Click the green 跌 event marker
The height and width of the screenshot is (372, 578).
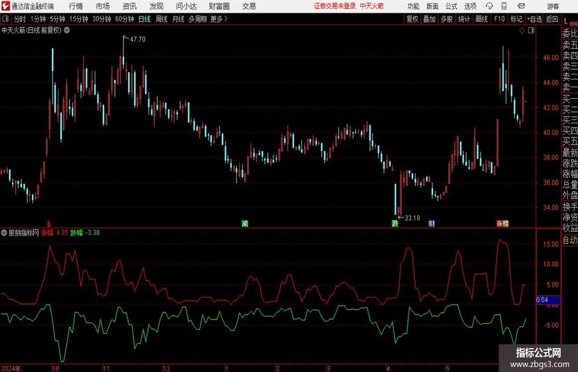pyautogui.click(x=395, y=223)
